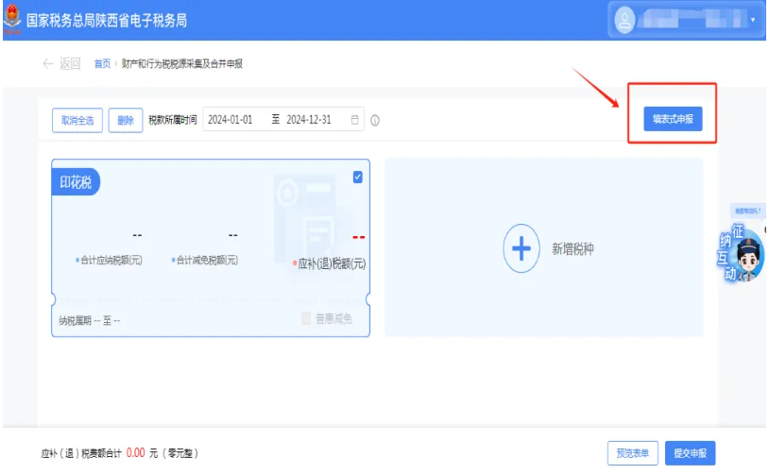Image resolution: width=769 pixels, height=474 pixels.
Task: Click the tax bureau emblem logo
Action: 11,17
